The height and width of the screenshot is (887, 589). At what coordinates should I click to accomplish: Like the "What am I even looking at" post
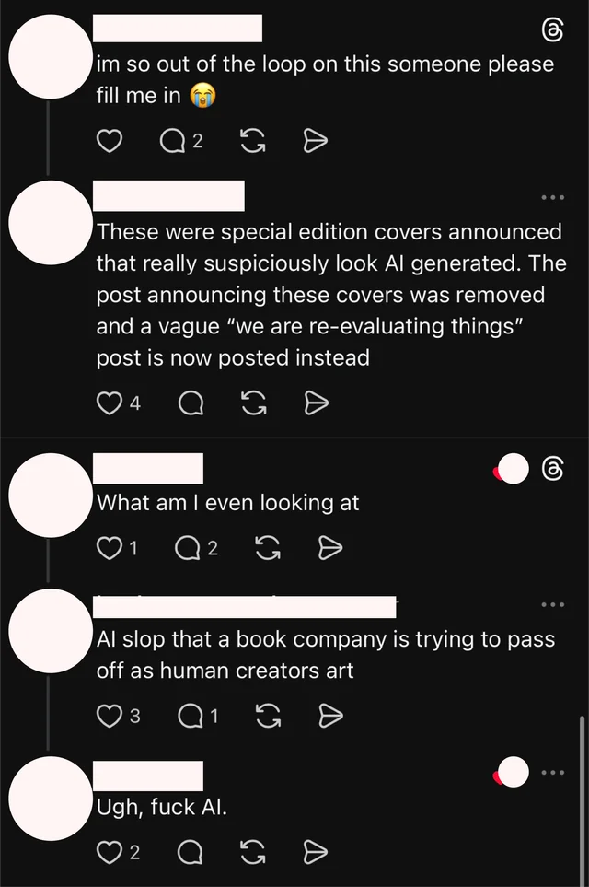[x=110, y=548]
